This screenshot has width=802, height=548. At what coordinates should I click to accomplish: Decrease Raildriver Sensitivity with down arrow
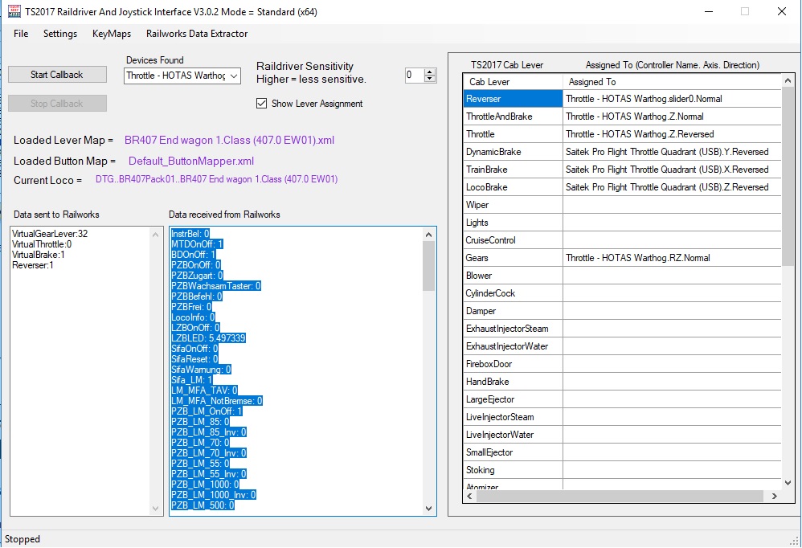coord(430,79)
